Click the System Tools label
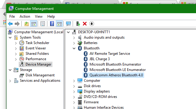196x109 pixels. click(x=30, y=37)
